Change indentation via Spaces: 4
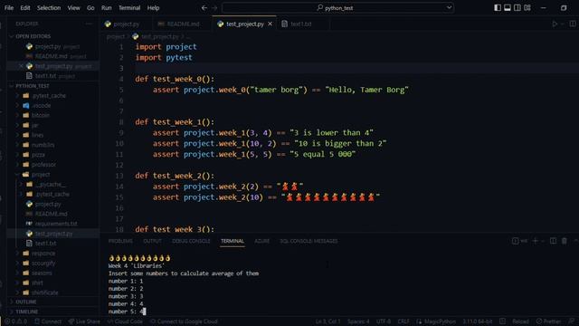579x326 pixels. pos(358,321)
